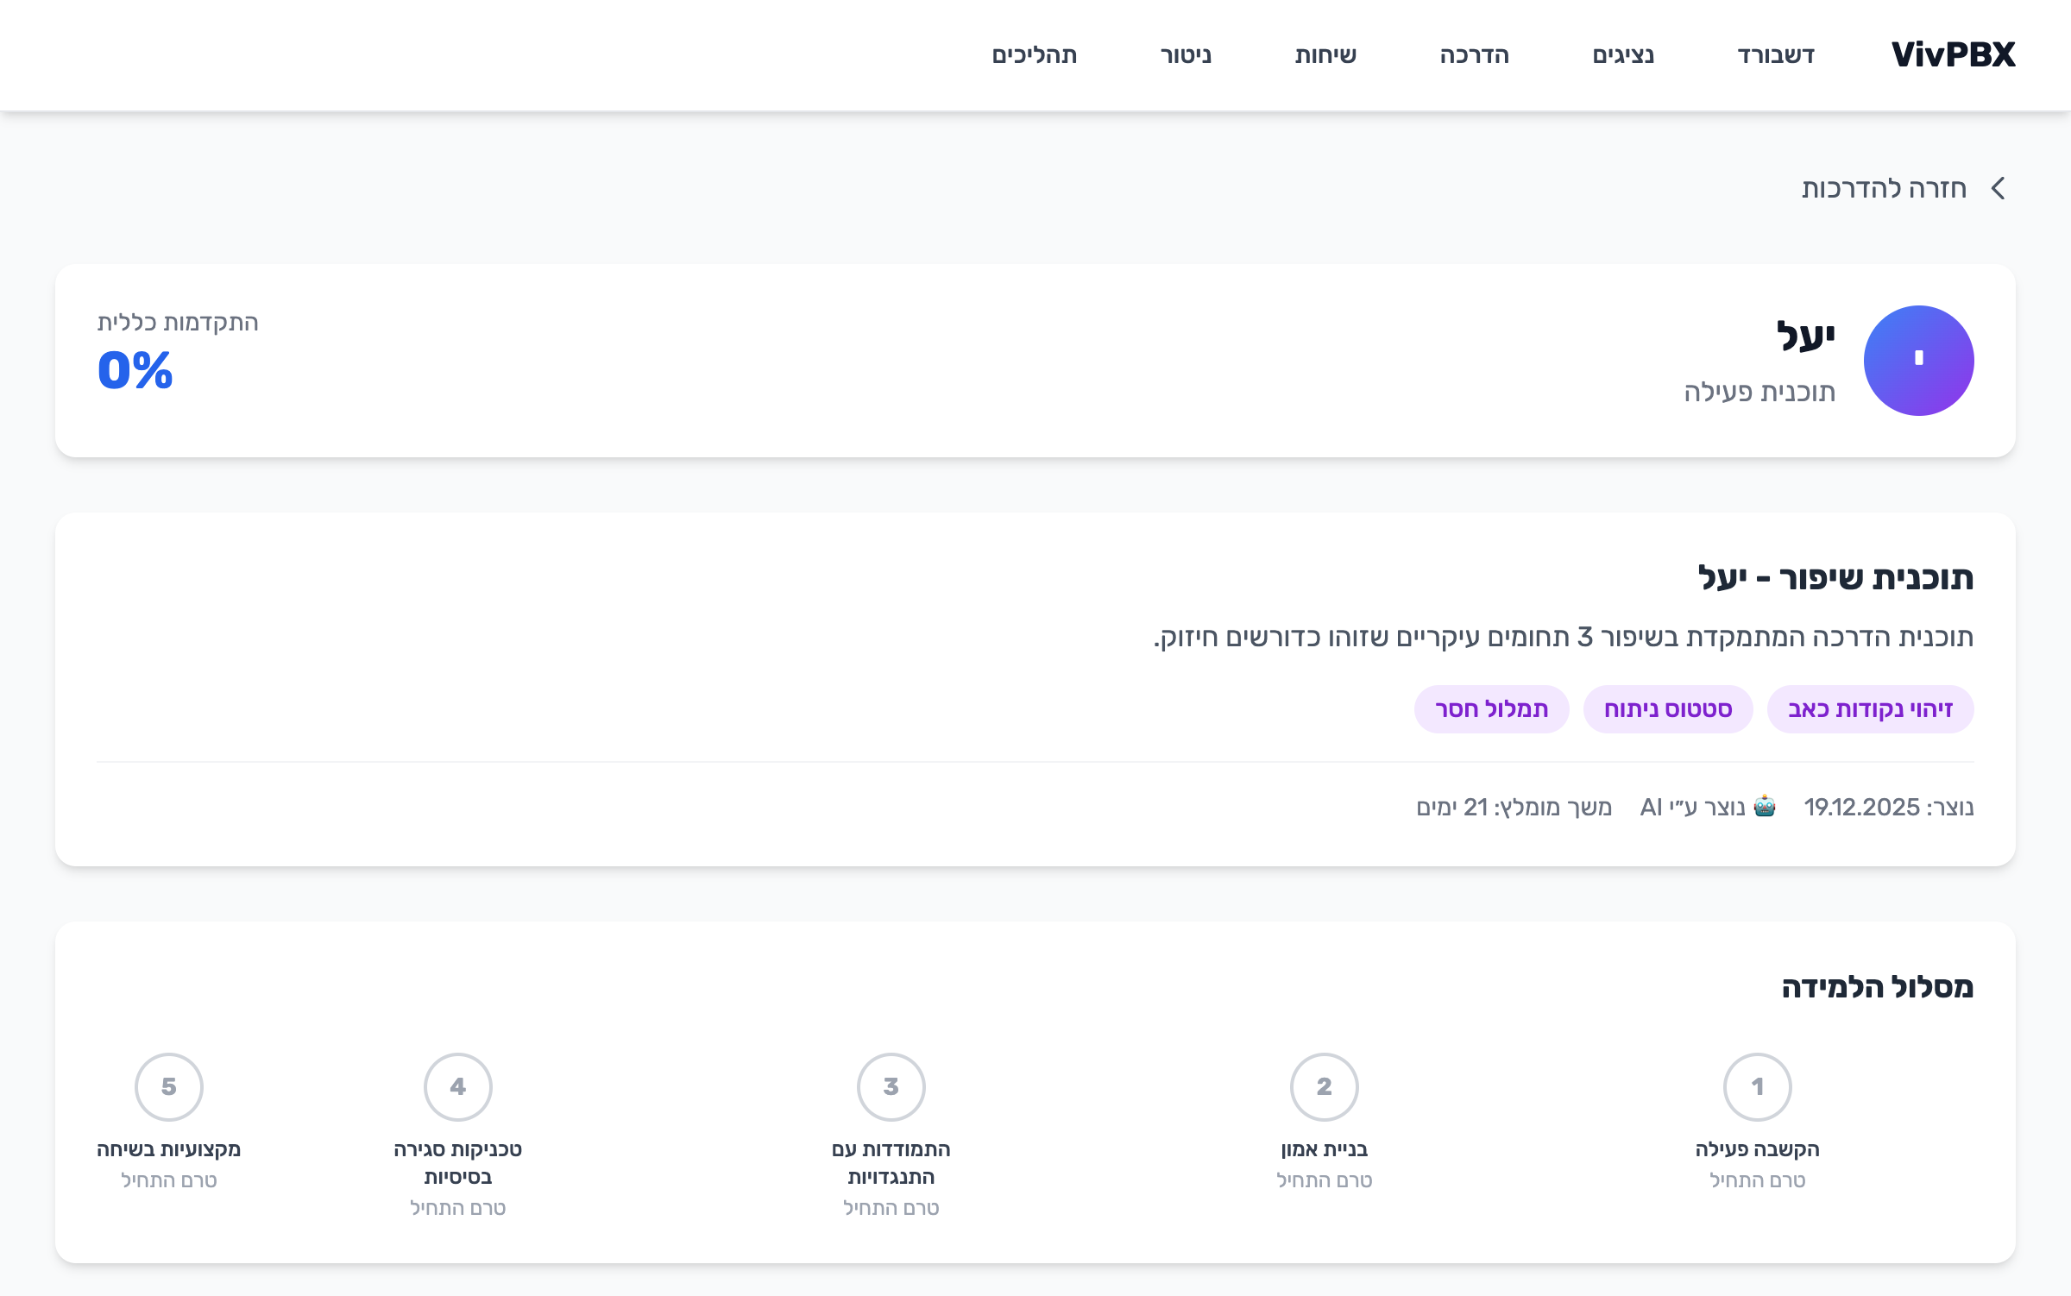Click the robot AI-generated icon
2071x1296 pixels.
pos(1765,806)
